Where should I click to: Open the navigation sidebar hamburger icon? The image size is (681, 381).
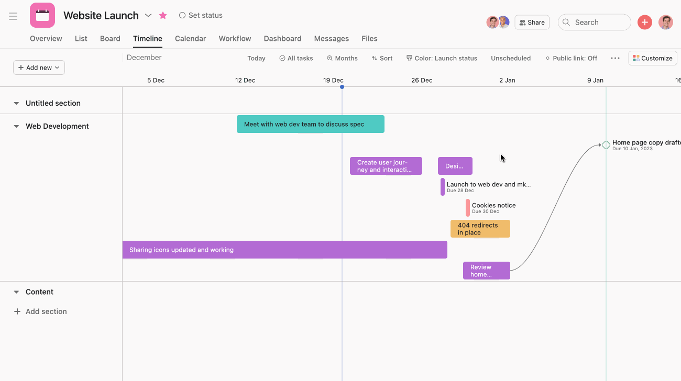(13, 16)
